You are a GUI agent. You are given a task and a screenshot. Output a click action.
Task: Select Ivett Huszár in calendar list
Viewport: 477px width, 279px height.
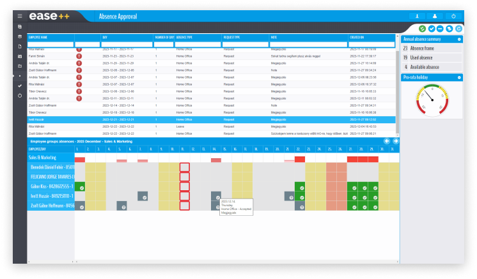click(x=51, y=196)
